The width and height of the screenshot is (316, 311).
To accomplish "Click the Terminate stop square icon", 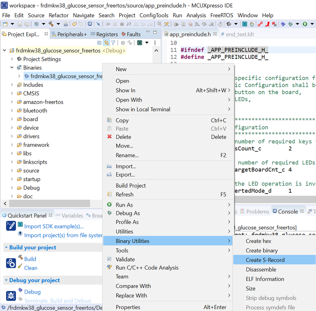I will click(122, 24).
